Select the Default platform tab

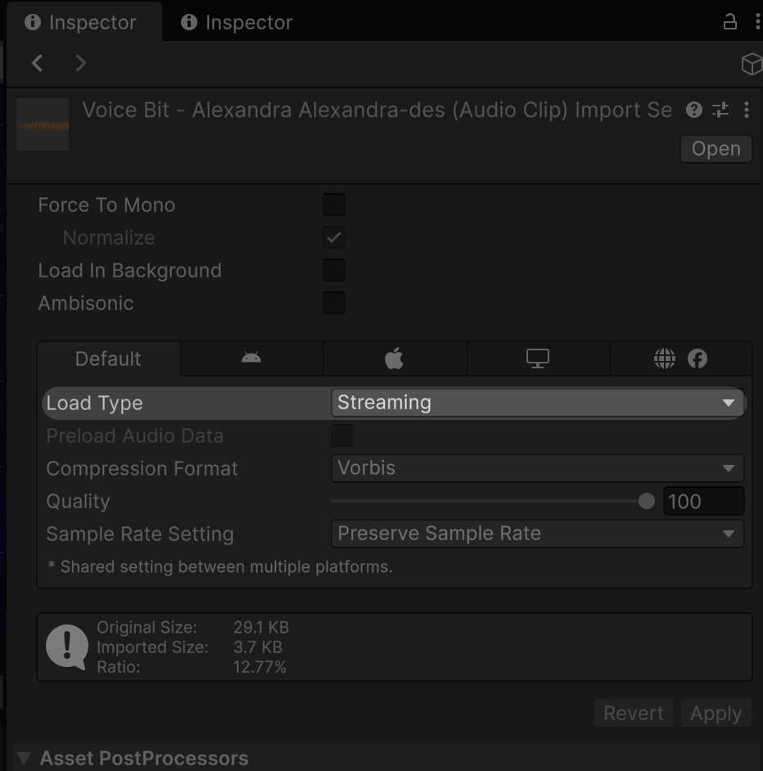coord(108,358)
